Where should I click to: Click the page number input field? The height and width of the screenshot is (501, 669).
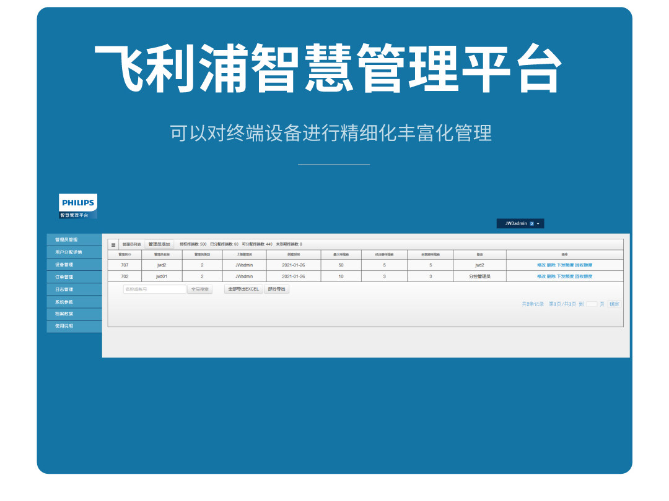pos(592,304)
